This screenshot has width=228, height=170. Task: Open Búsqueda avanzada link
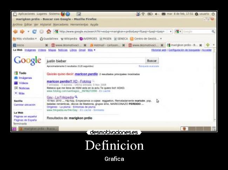[x=149, y=66]
